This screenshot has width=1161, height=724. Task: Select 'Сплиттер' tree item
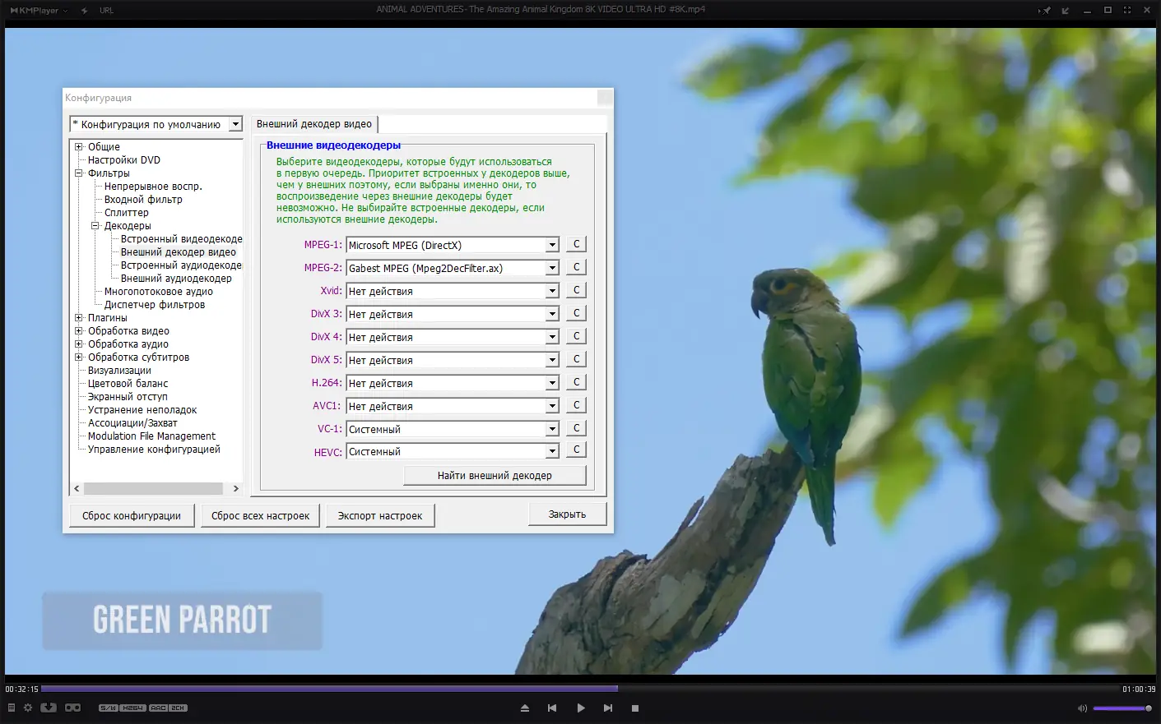coord(127,213)
